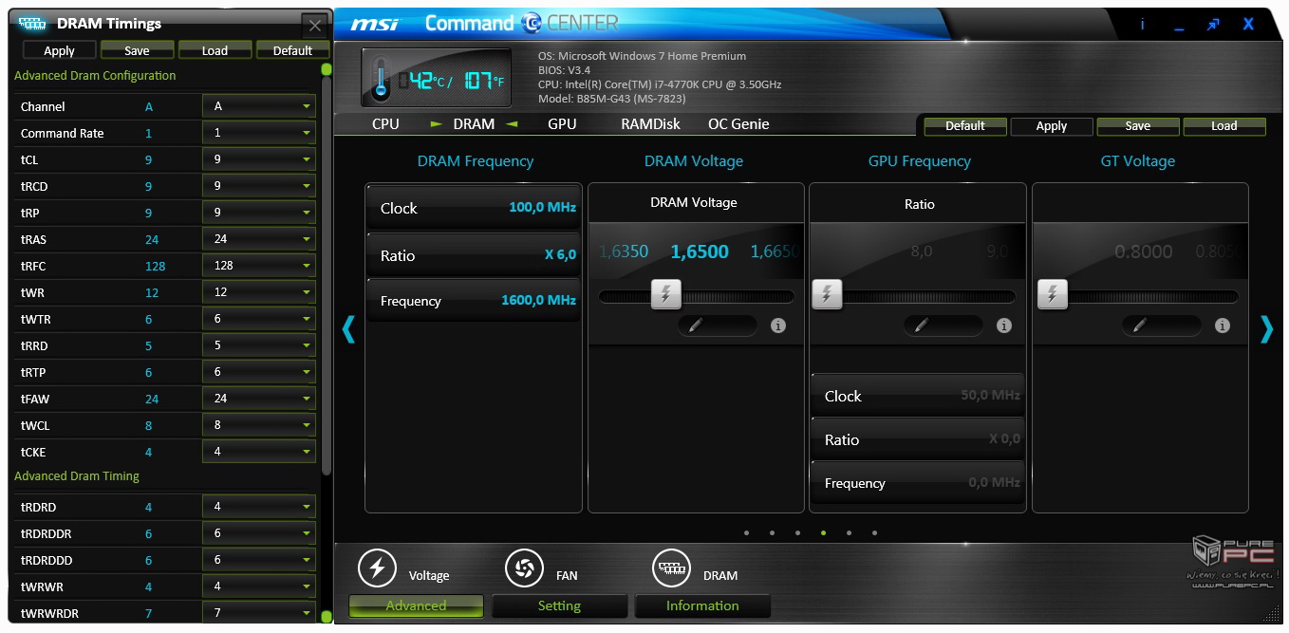The width and height of the screenshot is (1289, 633).
Task: Click Default in DRAM Timings panel
Action: coord(292,50)
